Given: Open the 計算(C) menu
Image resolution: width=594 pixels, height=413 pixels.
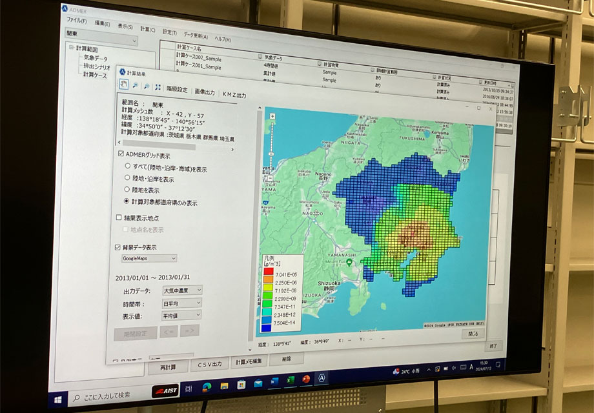Looking at the screenshot, I should (148, 29).
